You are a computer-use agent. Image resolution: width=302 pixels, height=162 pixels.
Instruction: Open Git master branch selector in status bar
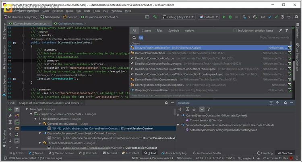(x=246, y=158)
